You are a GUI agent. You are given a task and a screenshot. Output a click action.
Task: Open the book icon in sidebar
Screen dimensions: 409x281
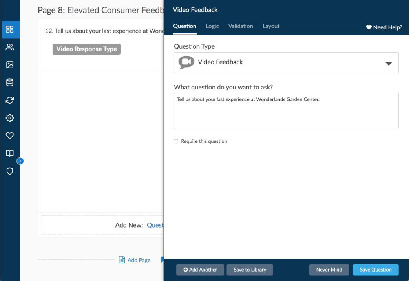point(10,153)
